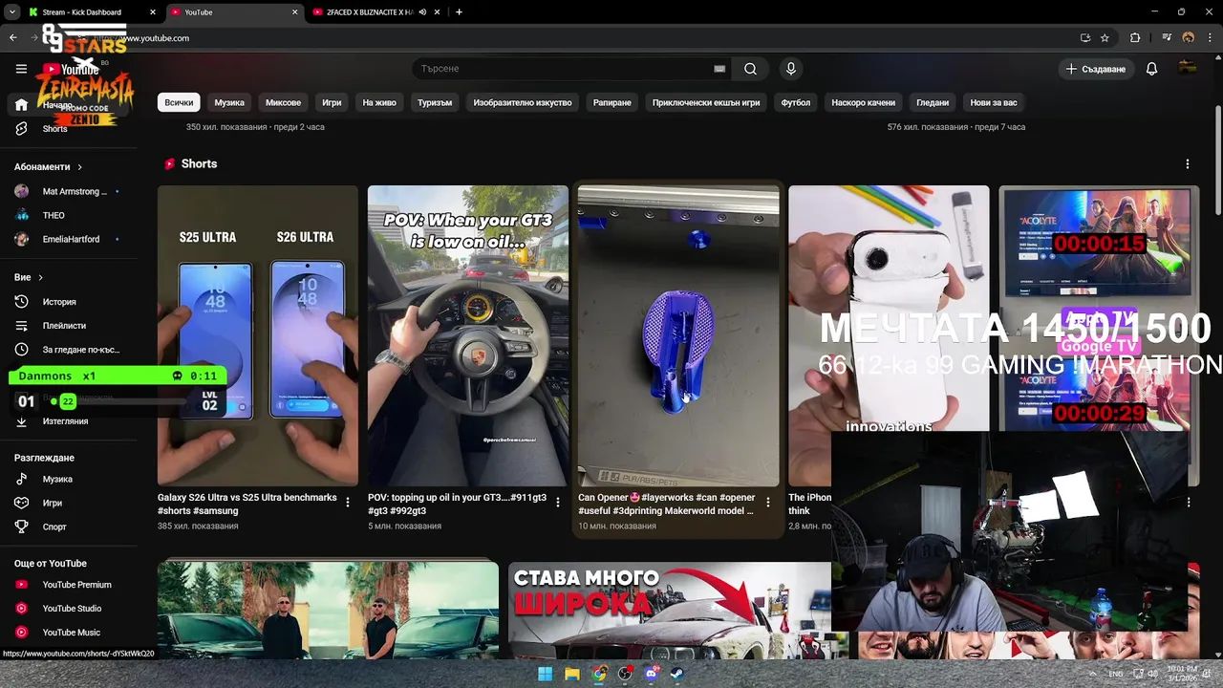Start voice search with microphone icon
Screen dimensions: 1223x688
[790, 69]
